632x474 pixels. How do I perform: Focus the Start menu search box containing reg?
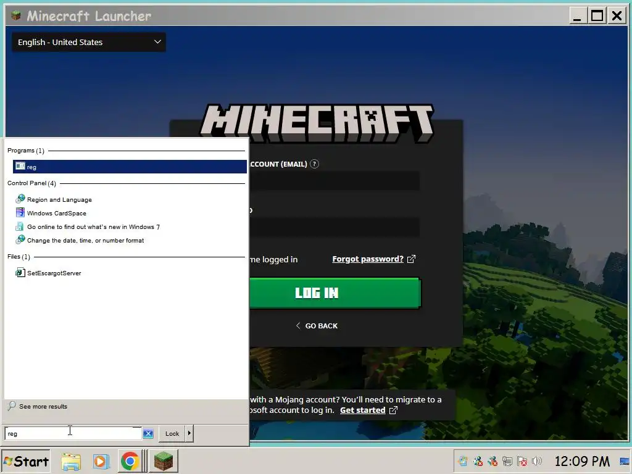pos(73,434)
